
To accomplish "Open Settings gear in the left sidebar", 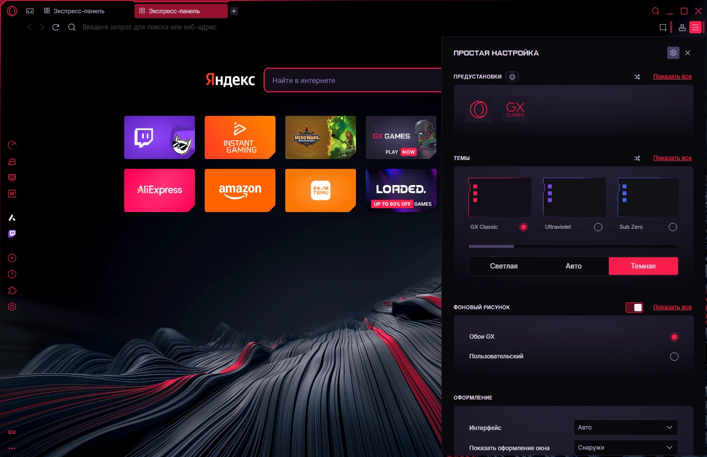I will [x=12, y=306].
